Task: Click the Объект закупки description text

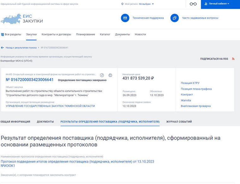Action: 54,93
